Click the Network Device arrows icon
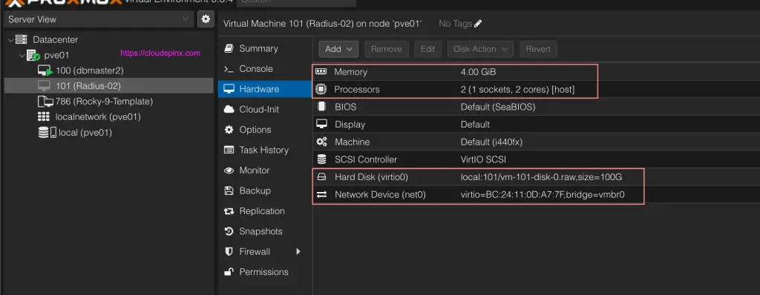The width and height of the screenshot is (760, 295). 321,195
